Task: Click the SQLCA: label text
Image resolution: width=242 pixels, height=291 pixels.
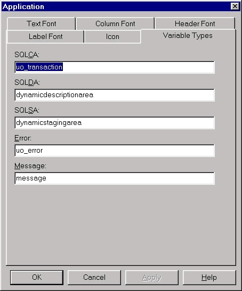Action: coord(27,54)
